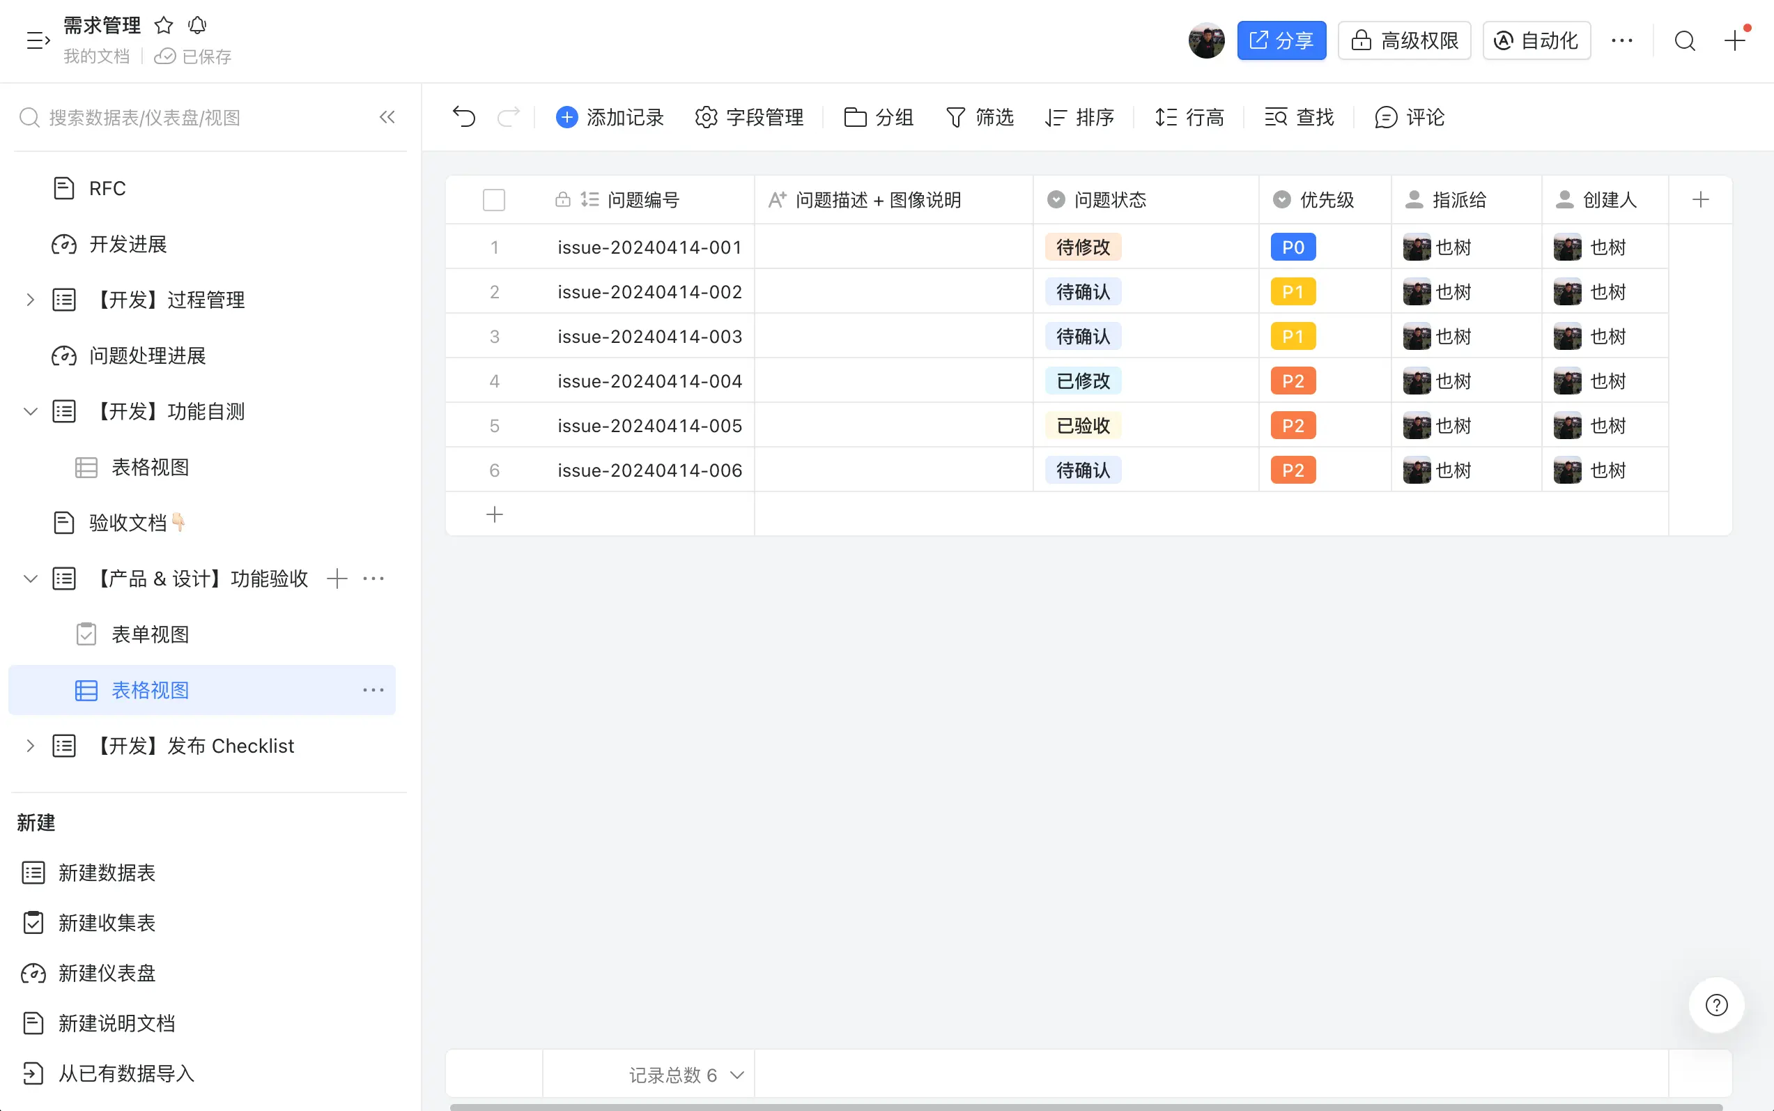This screenshot has width=1774, height=1111.
Task: Open more options ellipsis in top bar
Action: [x=1622, y=41]
